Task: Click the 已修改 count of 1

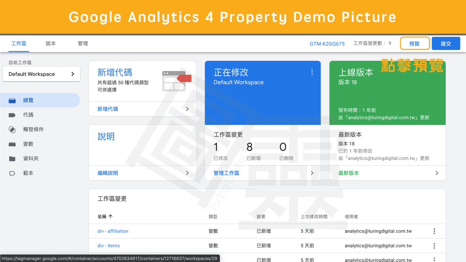Action: pyautogui.click(x=216, y=147)
